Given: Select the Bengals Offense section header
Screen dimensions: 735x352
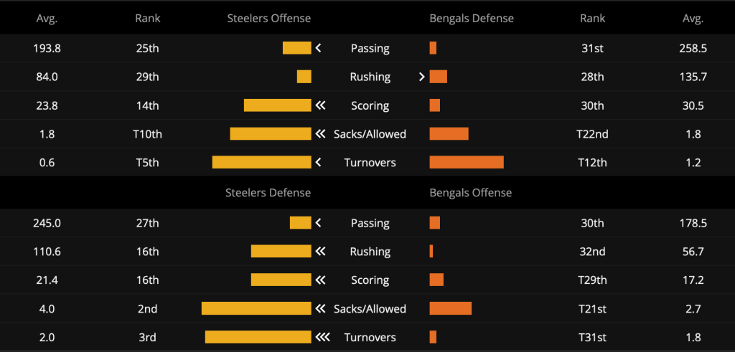Looking at the screenshot, I should coord(471,192).
